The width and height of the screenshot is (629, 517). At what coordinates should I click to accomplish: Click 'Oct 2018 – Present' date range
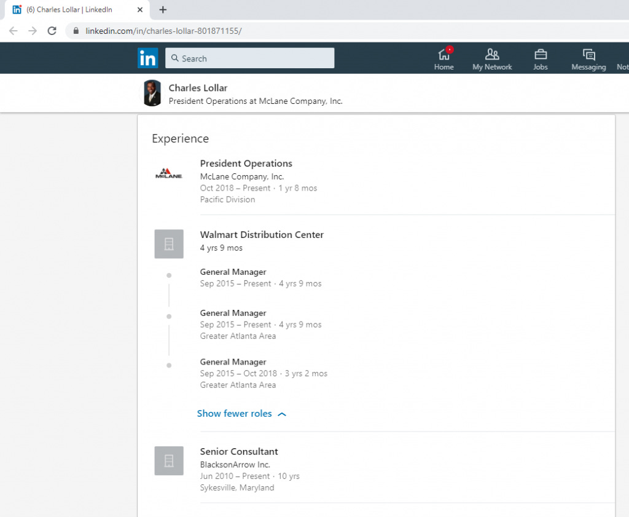(x=235, y=188)
